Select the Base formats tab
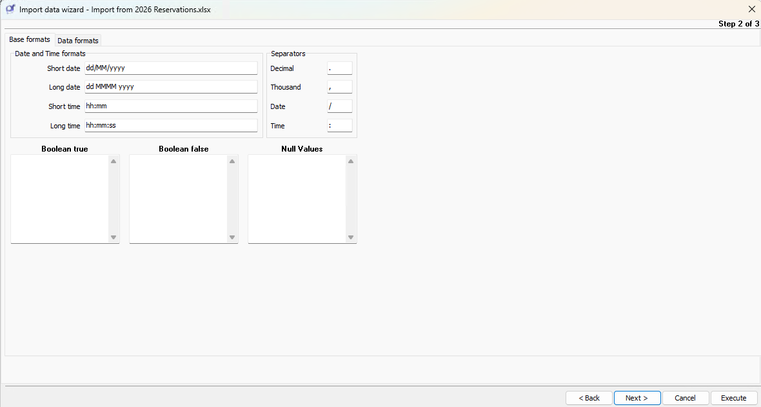The height and width of the screenshot is (407, 761). click(30, 40)
